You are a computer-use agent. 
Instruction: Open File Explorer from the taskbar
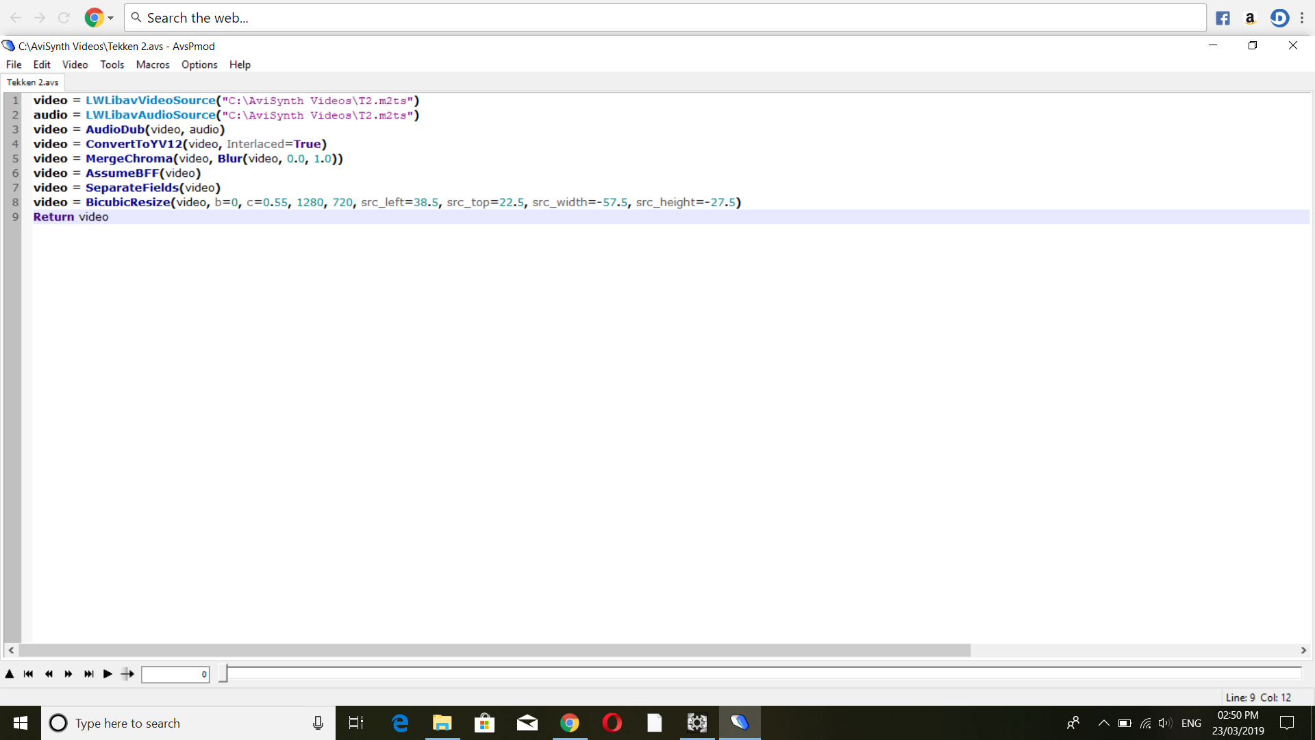click(x=442, y=723)
